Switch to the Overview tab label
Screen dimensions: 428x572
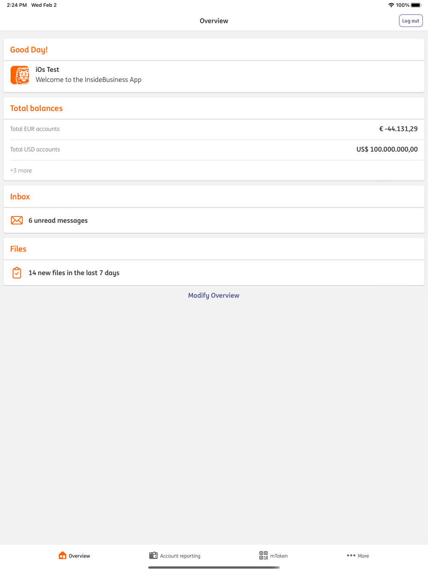[x=80, y=556]
